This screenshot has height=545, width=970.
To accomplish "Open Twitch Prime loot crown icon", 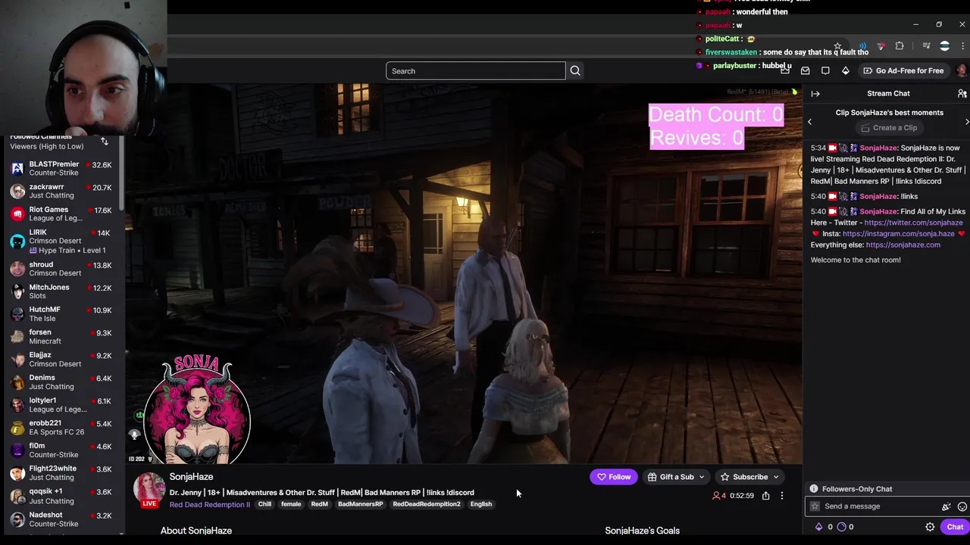I will (785, 70).
